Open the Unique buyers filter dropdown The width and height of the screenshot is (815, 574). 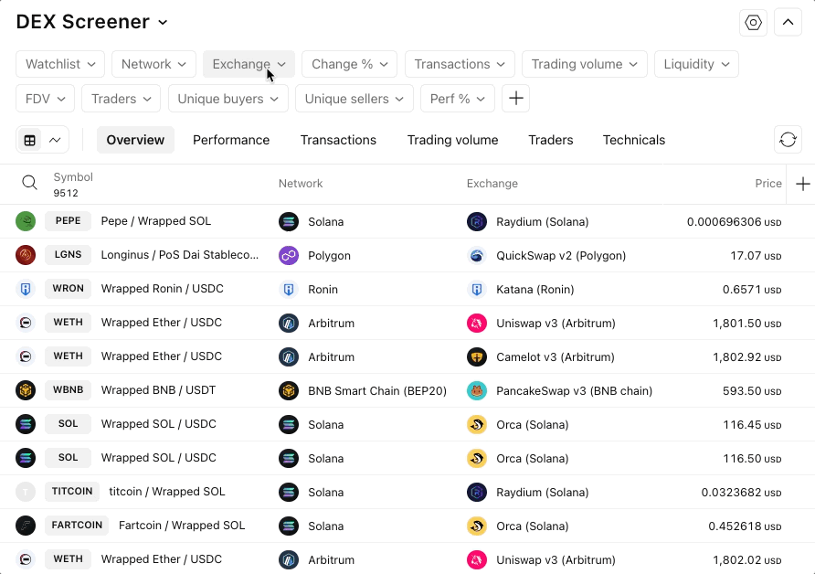[x=228, y=99]
